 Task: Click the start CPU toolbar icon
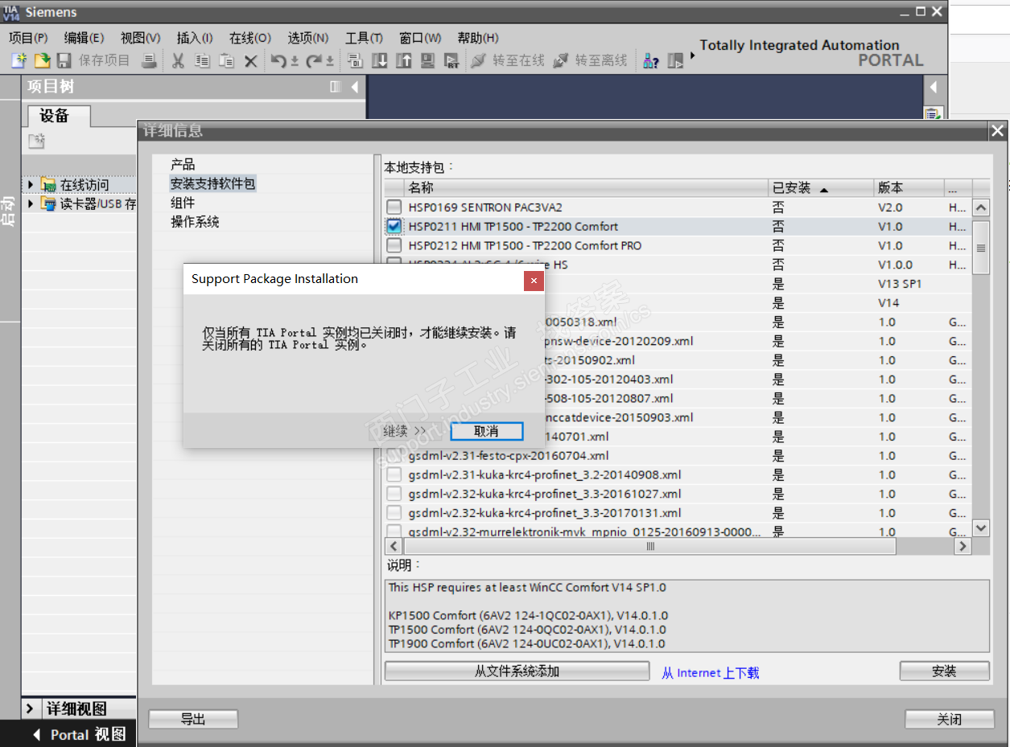coord(675,60)
